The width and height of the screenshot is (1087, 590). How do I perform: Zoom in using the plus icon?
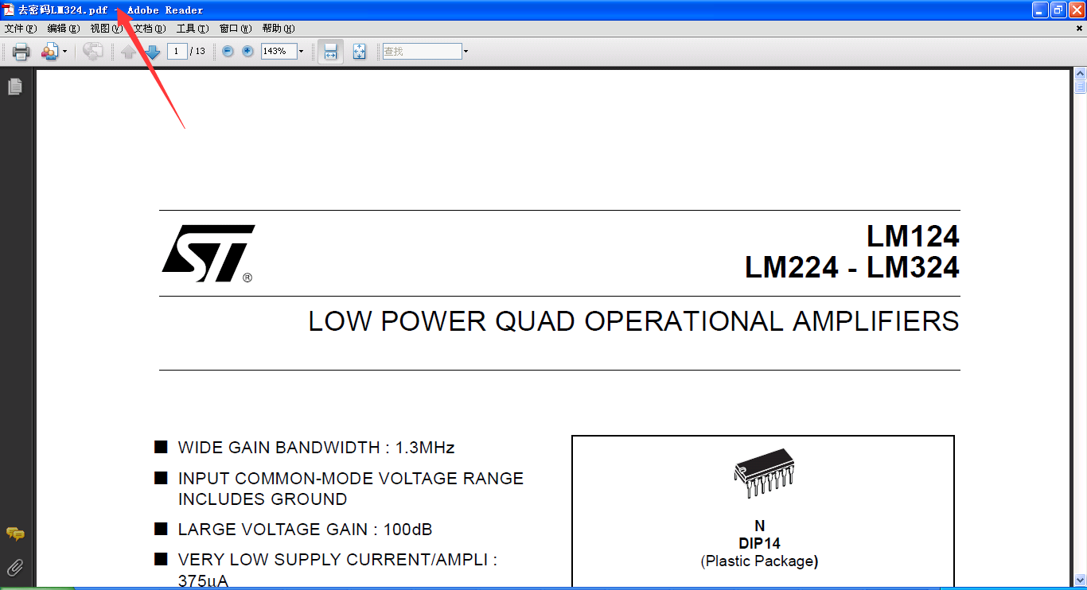[247, 51]
